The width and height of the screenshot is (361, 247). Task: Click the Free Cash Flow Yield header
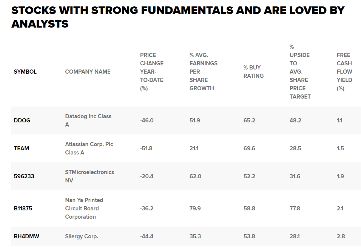click(344, 72)
